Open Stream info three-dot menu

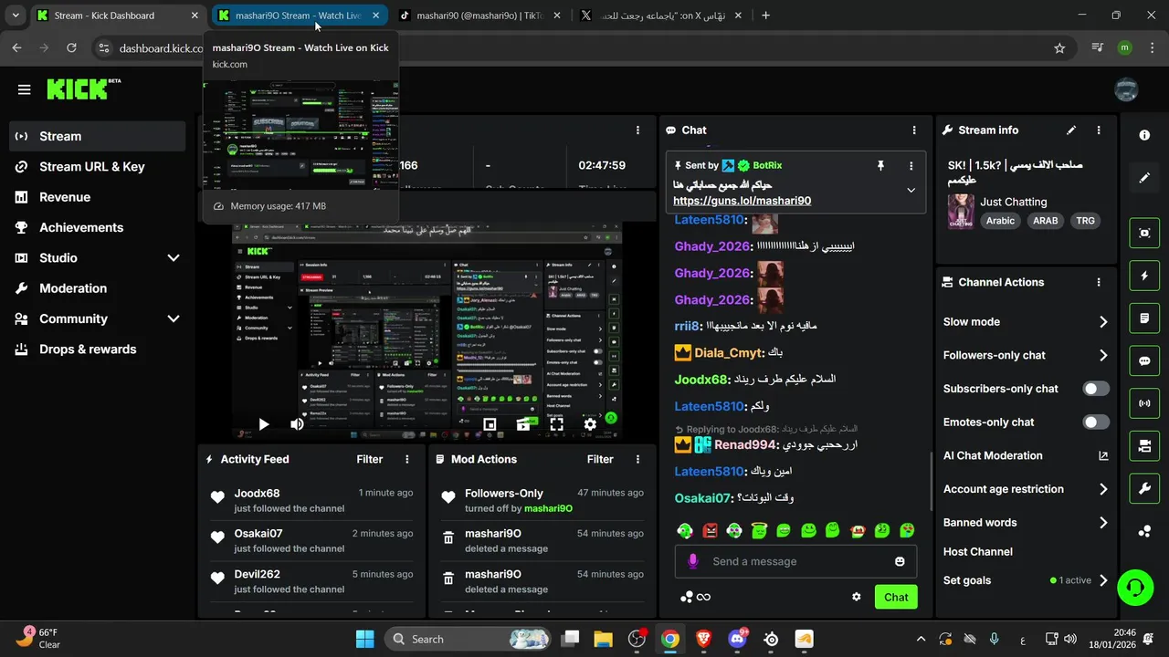click(x=1099, y=130)
